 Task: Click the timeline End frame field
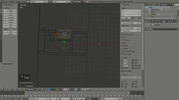53,99
